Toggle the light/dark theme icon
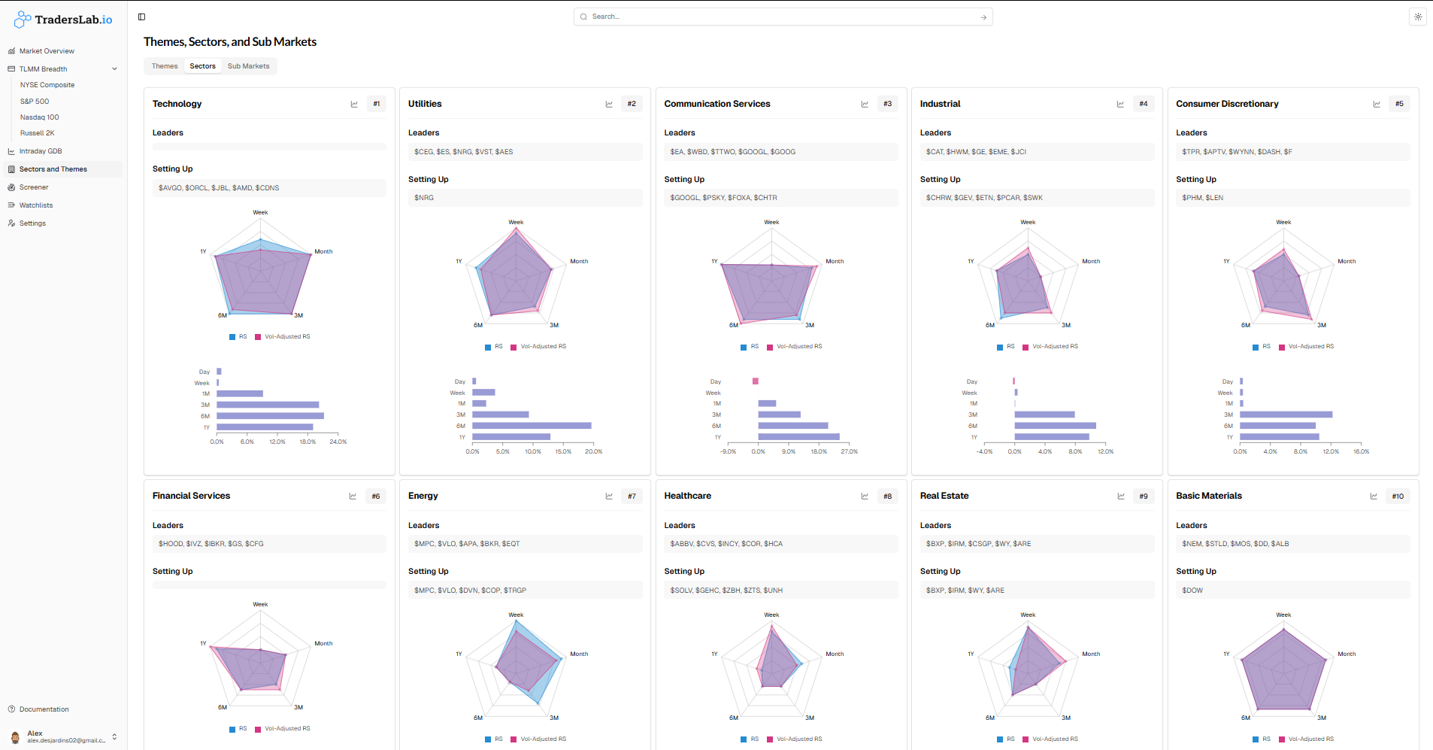This screenshot has height=750, width=1433. point(1418,17)
